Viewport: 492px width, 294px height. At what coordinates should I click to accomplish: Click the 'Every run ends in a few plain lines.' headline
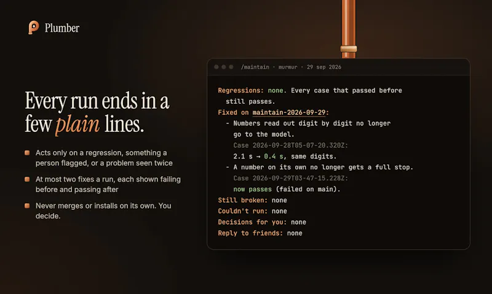97,112
